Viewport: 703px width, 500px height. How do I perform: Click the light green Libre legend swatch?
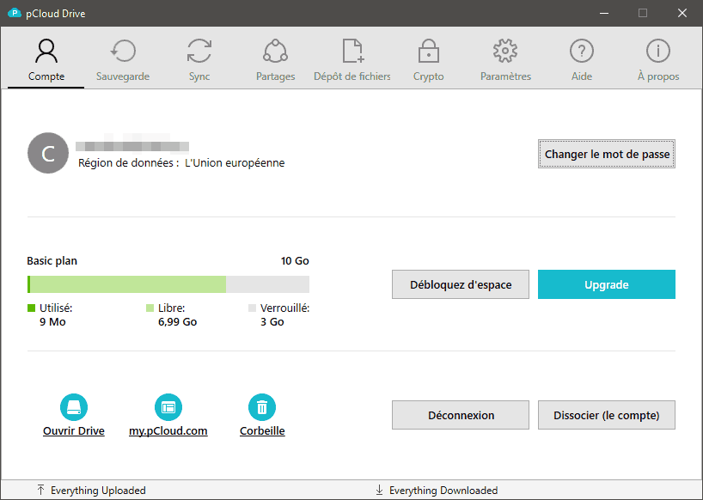pos(150,308)
